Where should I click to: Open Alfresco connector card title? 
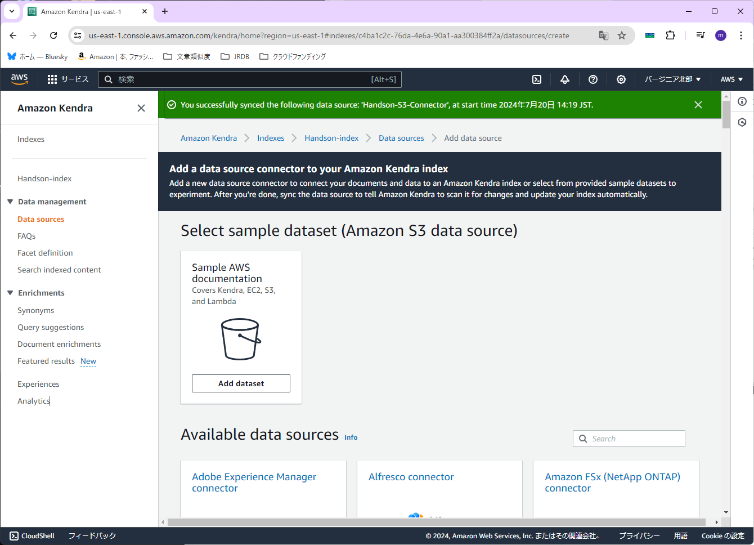point(411,477)
